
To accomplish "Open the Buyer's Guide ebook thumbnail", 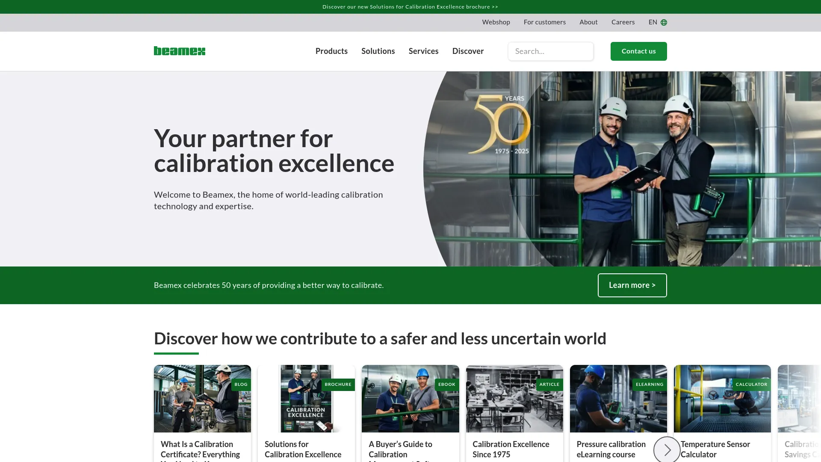I will pos(410,399).
